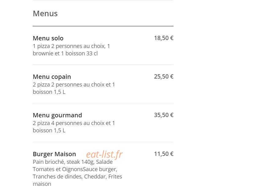269x195 pixels.
Task: Click the euro symbol next to 18,50
Action: [172, 38]
